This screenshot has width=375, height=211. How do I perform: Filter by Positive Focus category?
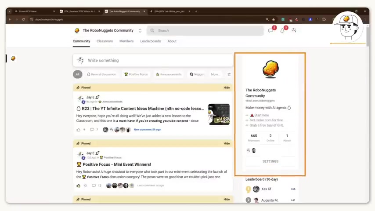[136, 74]
